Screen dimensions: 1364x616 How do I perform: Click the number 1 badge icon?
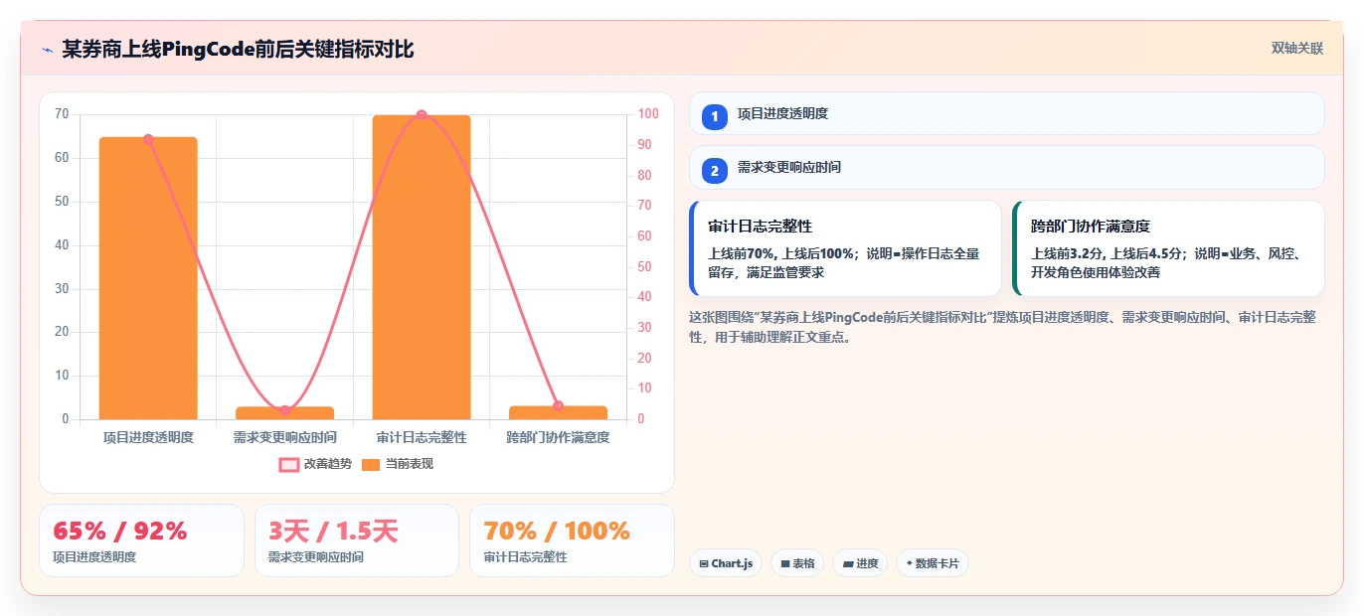(x=715, y=116)
